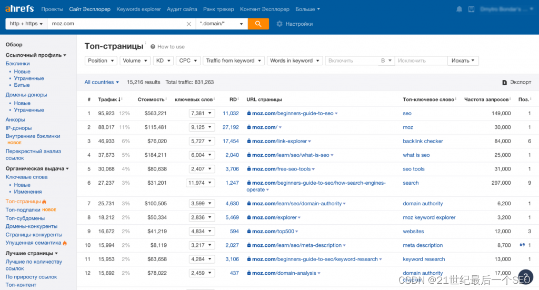The width and height of the screenshot is (539, 290).
Task: Open Домены-доноры in sidebar
Action: [26, 95]
